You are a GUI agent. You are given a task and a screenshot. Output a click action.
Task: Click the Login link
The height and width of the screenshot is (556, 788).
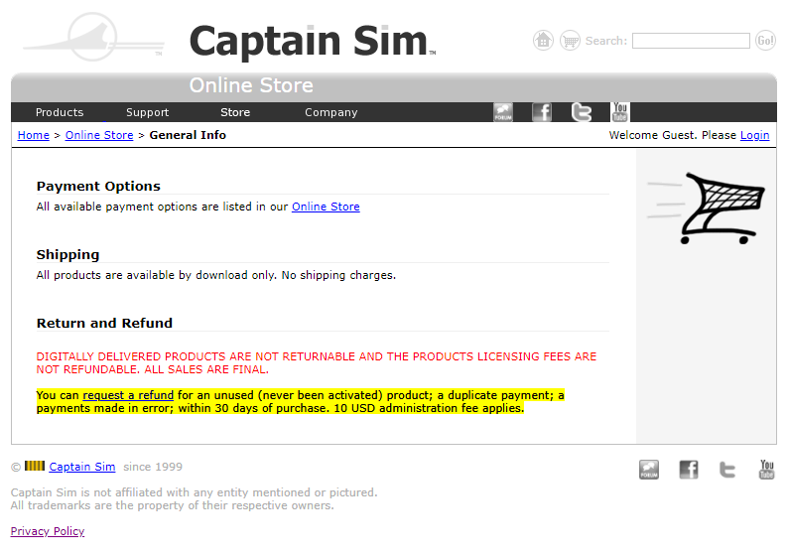point(755,135)
